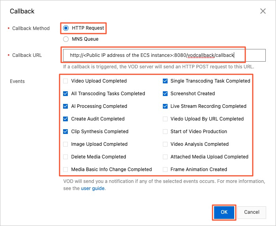Enable the Video Upload Completed checkbox
This screenshot has height=226, width=276.
point(65,81)
